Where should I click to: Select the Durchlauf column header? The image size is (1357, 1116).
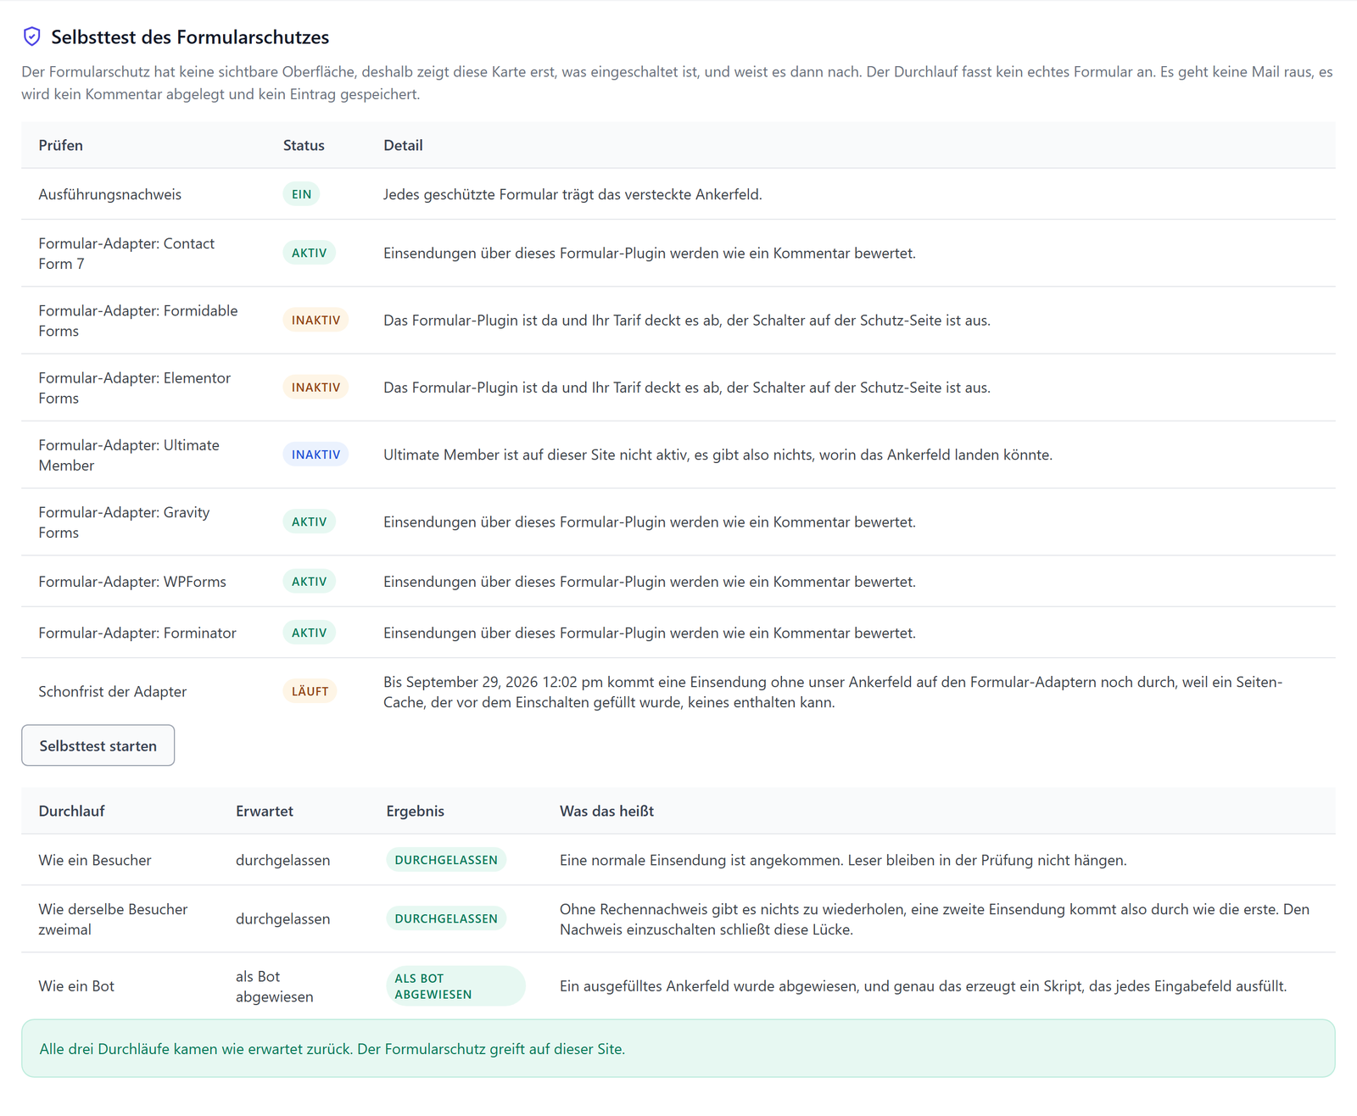[x=71, y=811]
